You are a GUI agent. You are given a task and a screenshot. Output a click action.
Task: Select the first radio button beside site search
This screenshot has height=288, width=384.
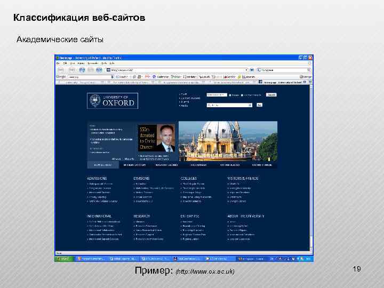pos(230,95)
